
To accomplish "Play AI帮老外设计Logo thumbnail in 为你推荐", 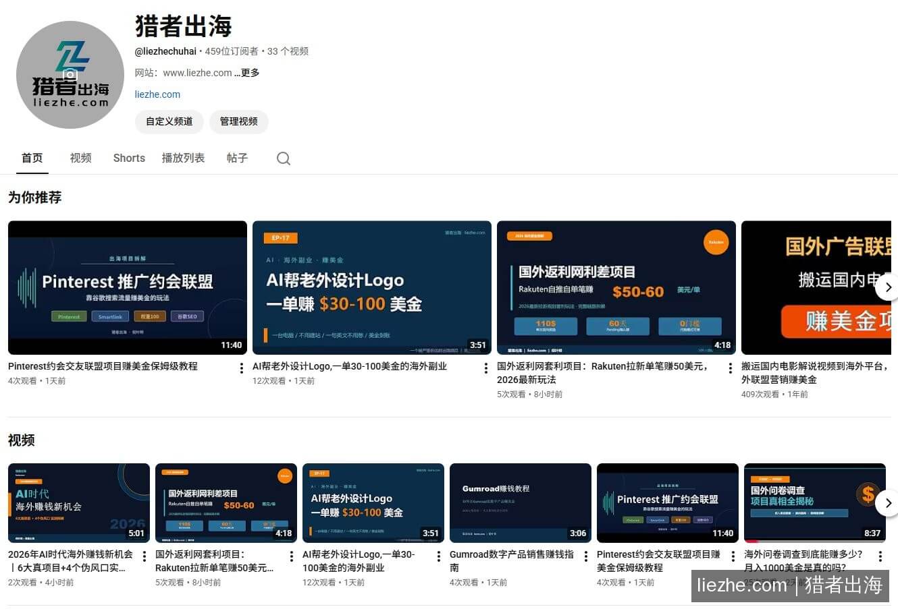I will pos(372,287).
